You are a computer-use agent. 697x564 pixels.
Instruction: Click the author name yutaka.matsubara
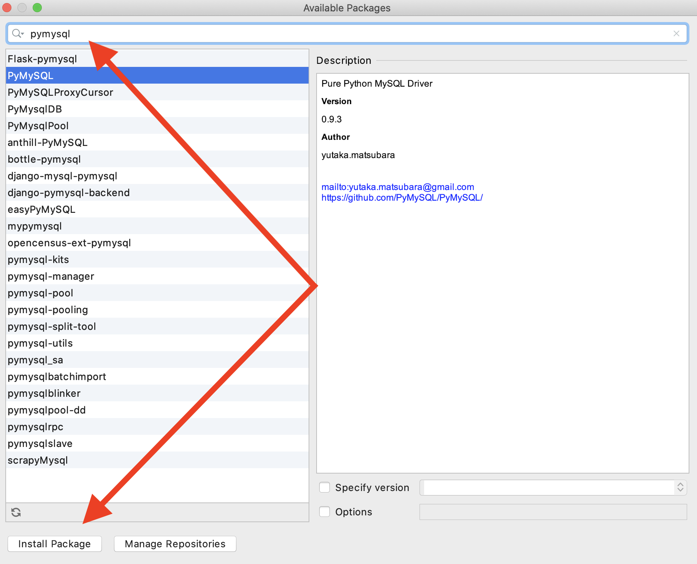[x=358, y=155]
